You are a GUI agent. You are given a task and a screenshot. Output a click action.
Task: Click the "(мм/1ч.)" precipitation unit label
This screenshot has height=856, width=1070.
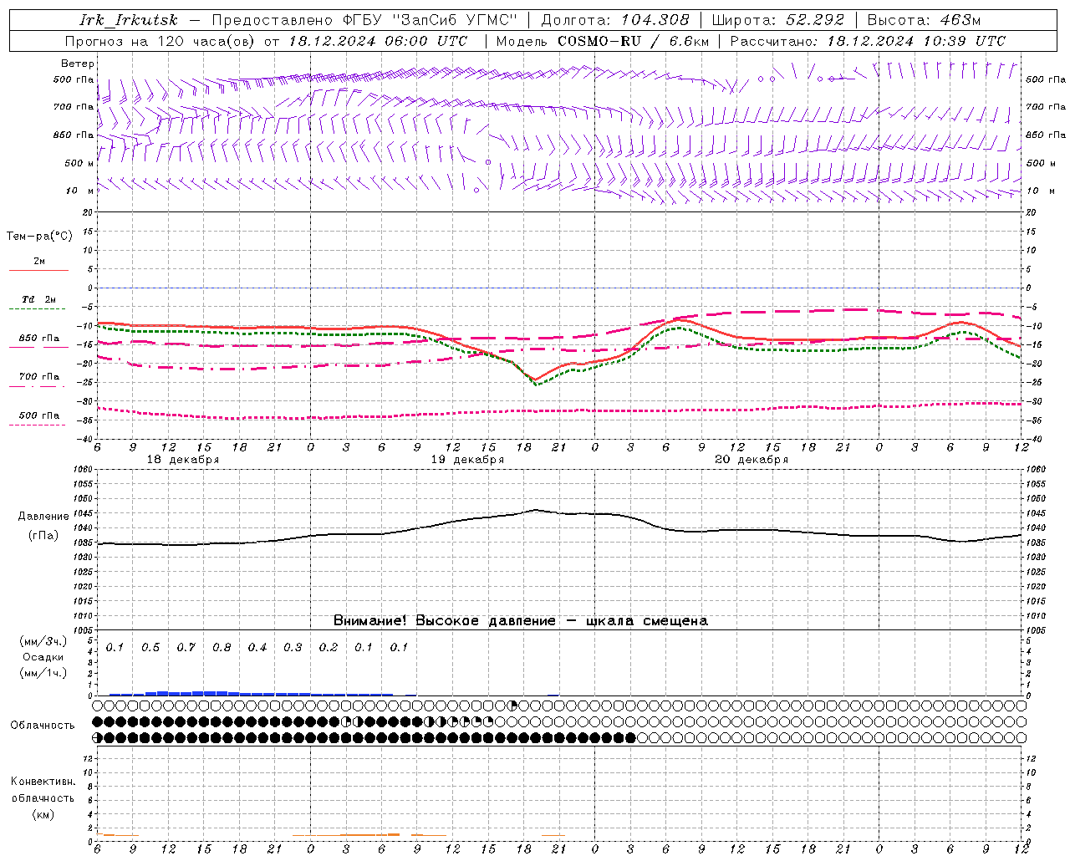[43, 673]
